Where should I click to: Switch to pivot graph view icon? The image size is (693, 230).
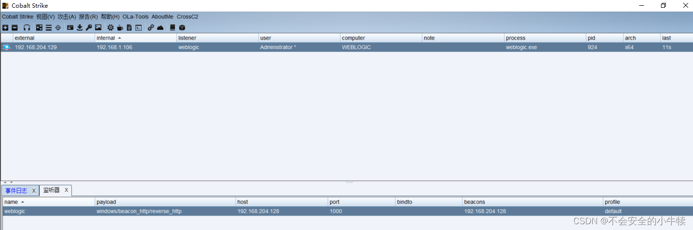39,28
